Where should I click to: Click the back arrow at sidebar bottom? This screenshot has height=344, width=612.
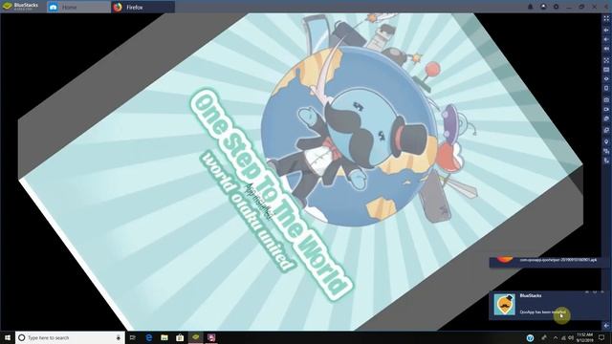[x=606, y=325]
